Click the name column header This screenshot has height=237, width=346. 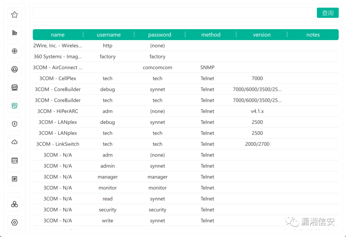tap(58, 35)
